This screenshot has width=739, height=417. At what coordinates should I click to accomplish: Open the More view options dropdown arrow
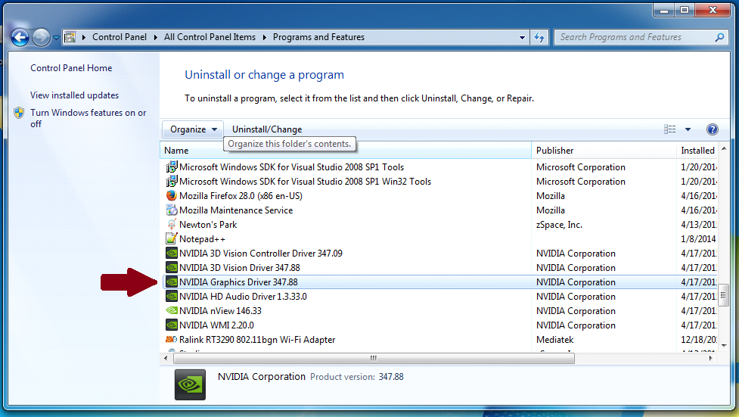coord(688,129)
